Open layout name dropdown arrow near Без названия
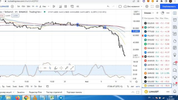 (x=142, y=6)
